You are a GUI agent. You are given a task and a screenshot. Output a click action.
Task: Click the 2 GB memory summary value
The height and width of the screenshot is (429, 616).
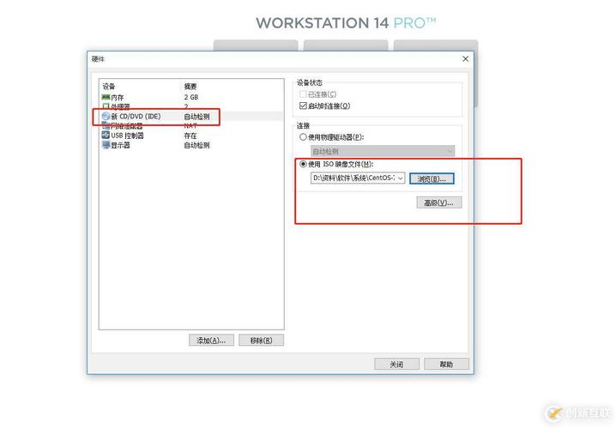pos(191,97)
